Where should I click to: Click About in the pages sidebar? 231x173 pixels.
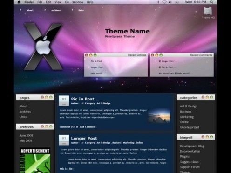[23, 106]
